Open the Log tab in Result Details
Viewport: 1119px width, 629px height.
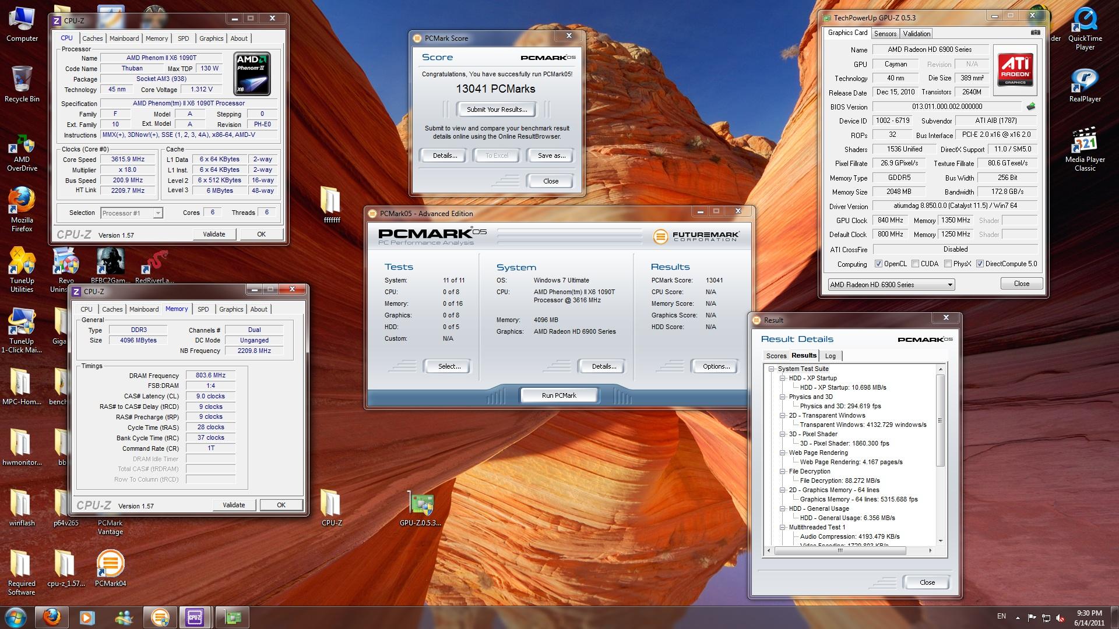pos(830,356)
